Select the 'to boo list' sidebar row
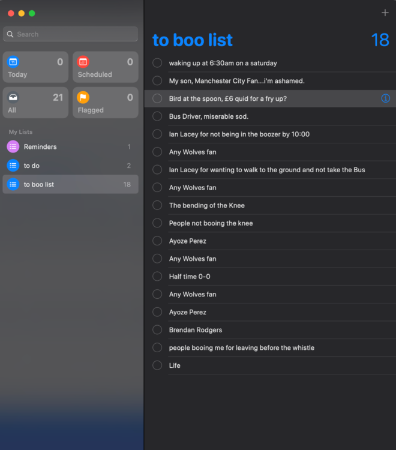Screen dimensions: 396x450 coord(71,184)
